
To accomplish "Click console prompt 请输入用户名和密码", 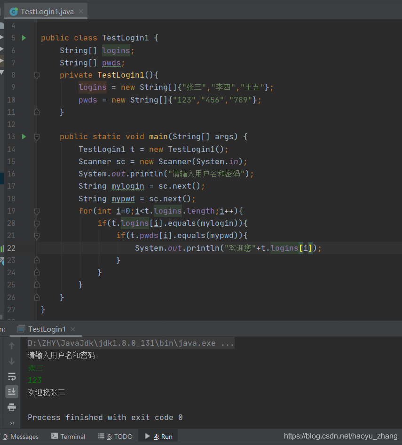I will point(61,356).
